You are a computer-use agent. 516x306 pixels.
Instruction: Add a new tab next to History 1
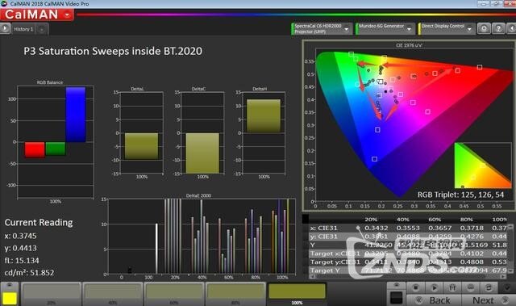click(42, 30)
